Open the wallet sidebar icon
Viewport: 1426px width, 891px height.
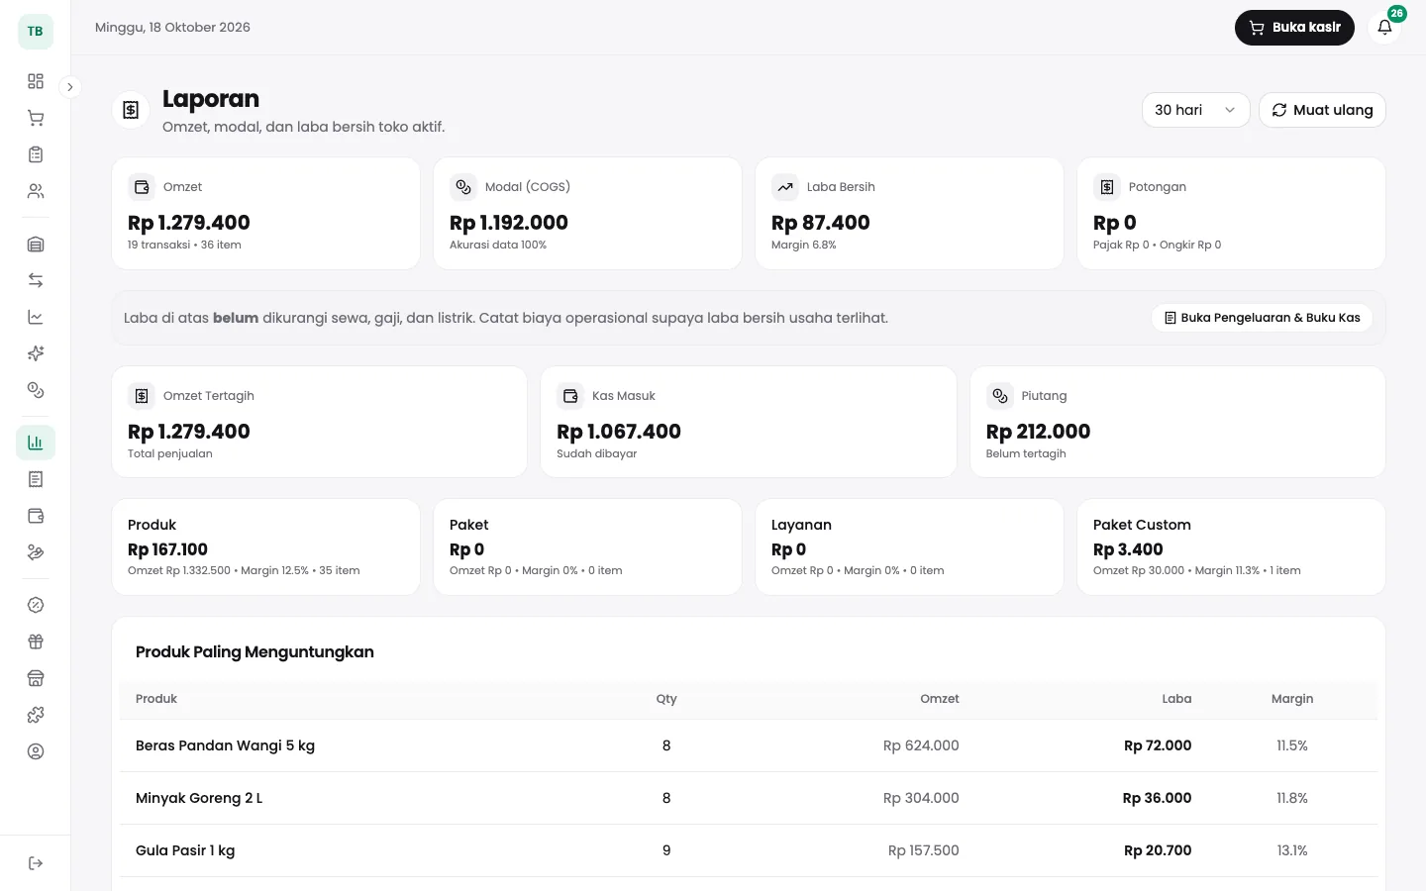(x=36, y=516)
